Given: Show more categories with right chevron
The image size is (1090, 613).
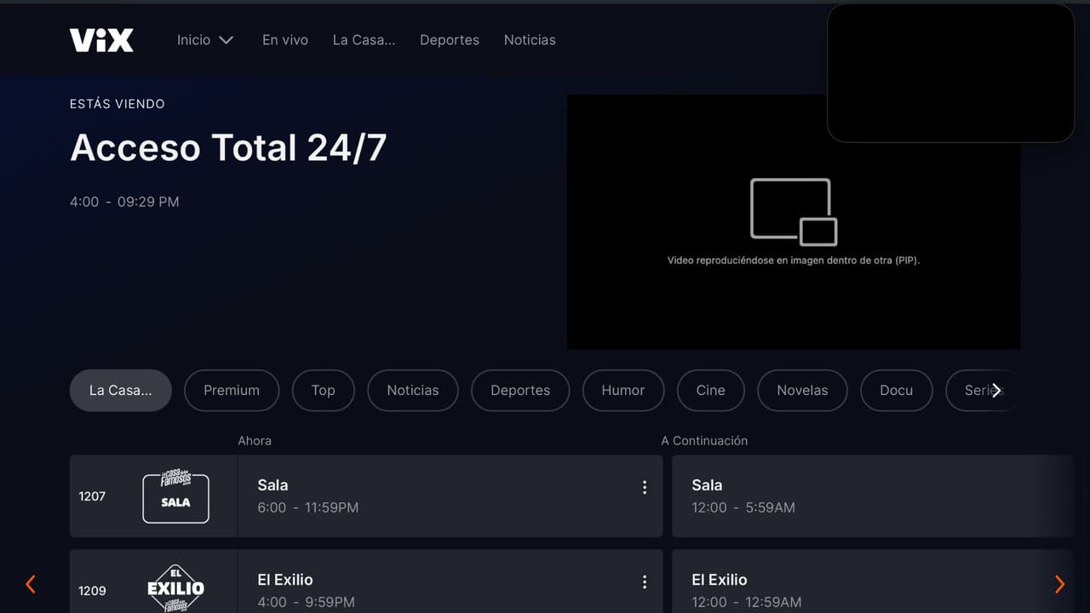Looking at the screenshot, I should pos(996,390).
